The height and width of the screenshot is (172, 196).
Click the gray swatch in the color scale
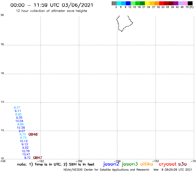click(114, 3)
